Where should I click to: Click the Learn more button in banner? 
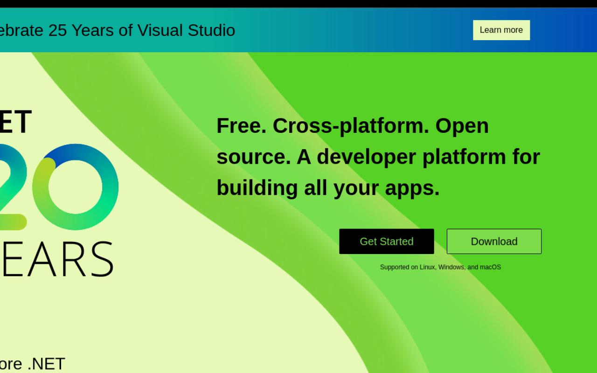501,30
